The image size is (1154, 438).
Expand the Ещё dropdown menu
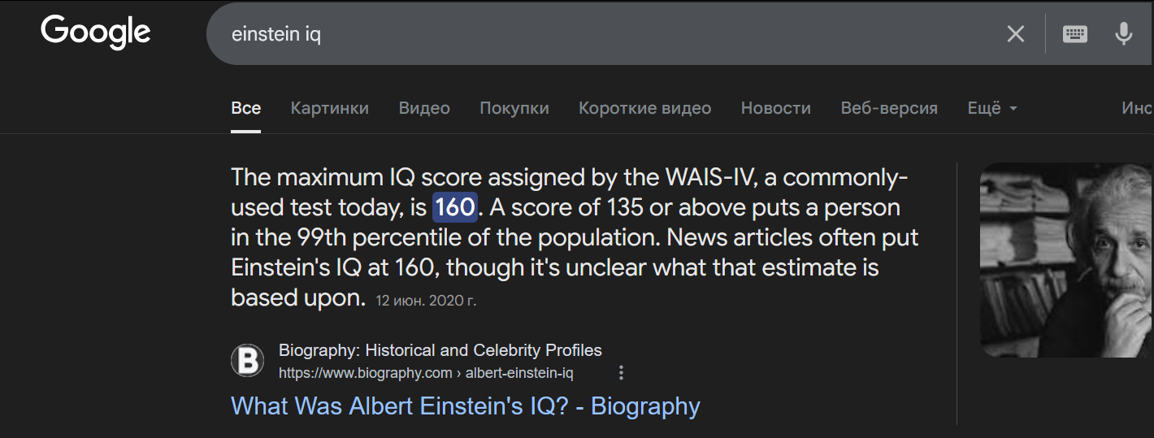point(992,108)
